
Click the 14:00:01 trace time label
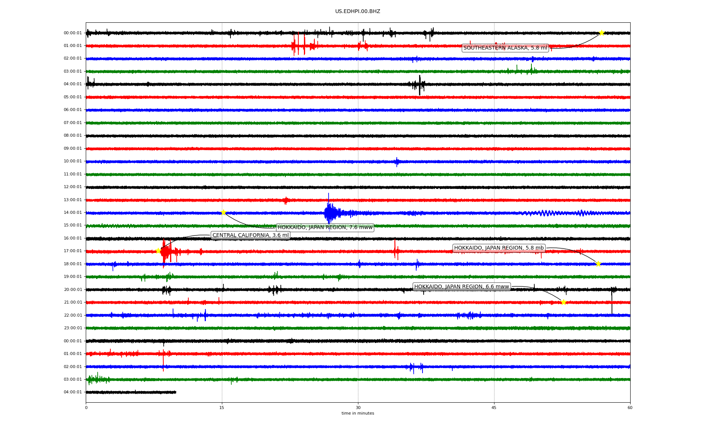point(73,213)
